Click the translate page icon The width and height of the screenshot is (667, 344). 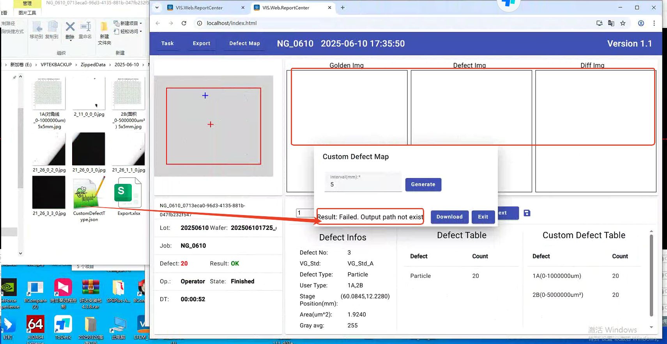coord(611,23)
